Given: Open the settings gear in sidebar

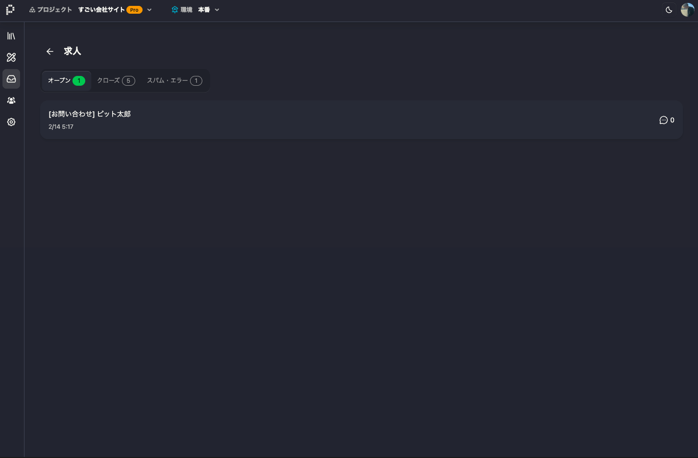Looking at the screenshot, I should pyautogui.click(x=11, y=122).
